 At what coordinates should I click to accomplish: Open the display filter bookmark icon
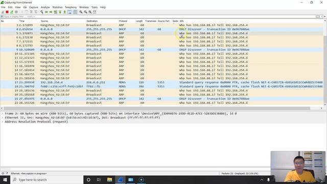[x=2, y=16]
